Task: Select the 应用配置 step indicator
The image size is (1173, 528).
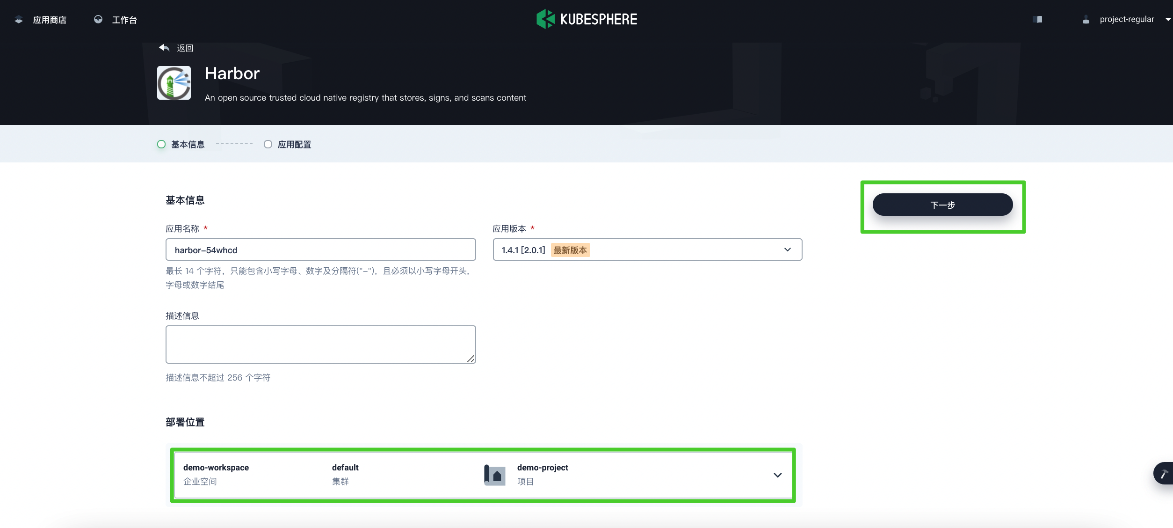Action: click(268, 144)
